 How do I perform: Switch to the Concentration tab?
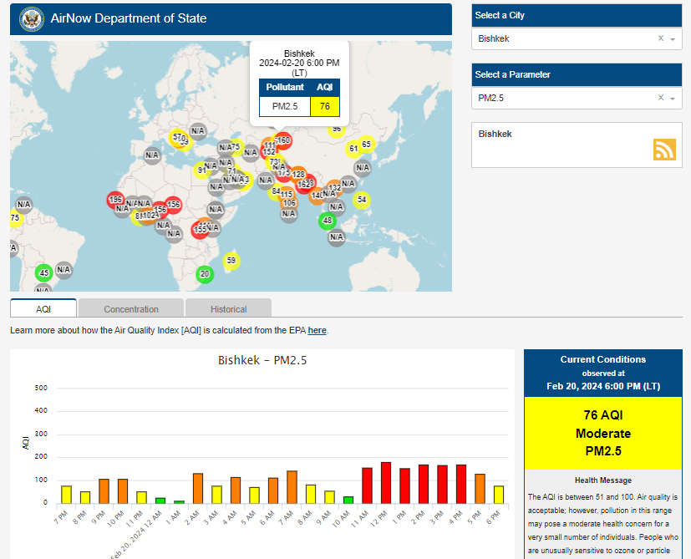click(x=131, y=308)
